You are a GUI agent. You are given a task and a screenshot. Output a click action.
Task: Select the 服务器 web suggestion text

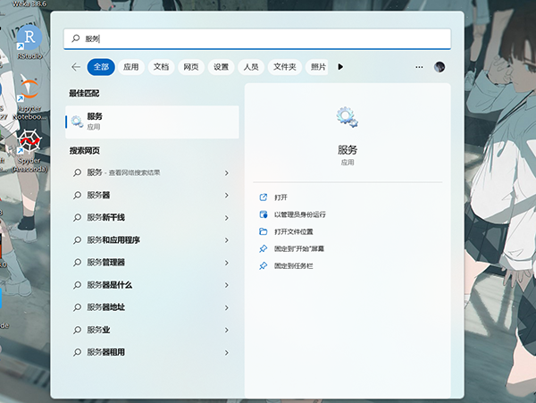(x=98, y=195)
